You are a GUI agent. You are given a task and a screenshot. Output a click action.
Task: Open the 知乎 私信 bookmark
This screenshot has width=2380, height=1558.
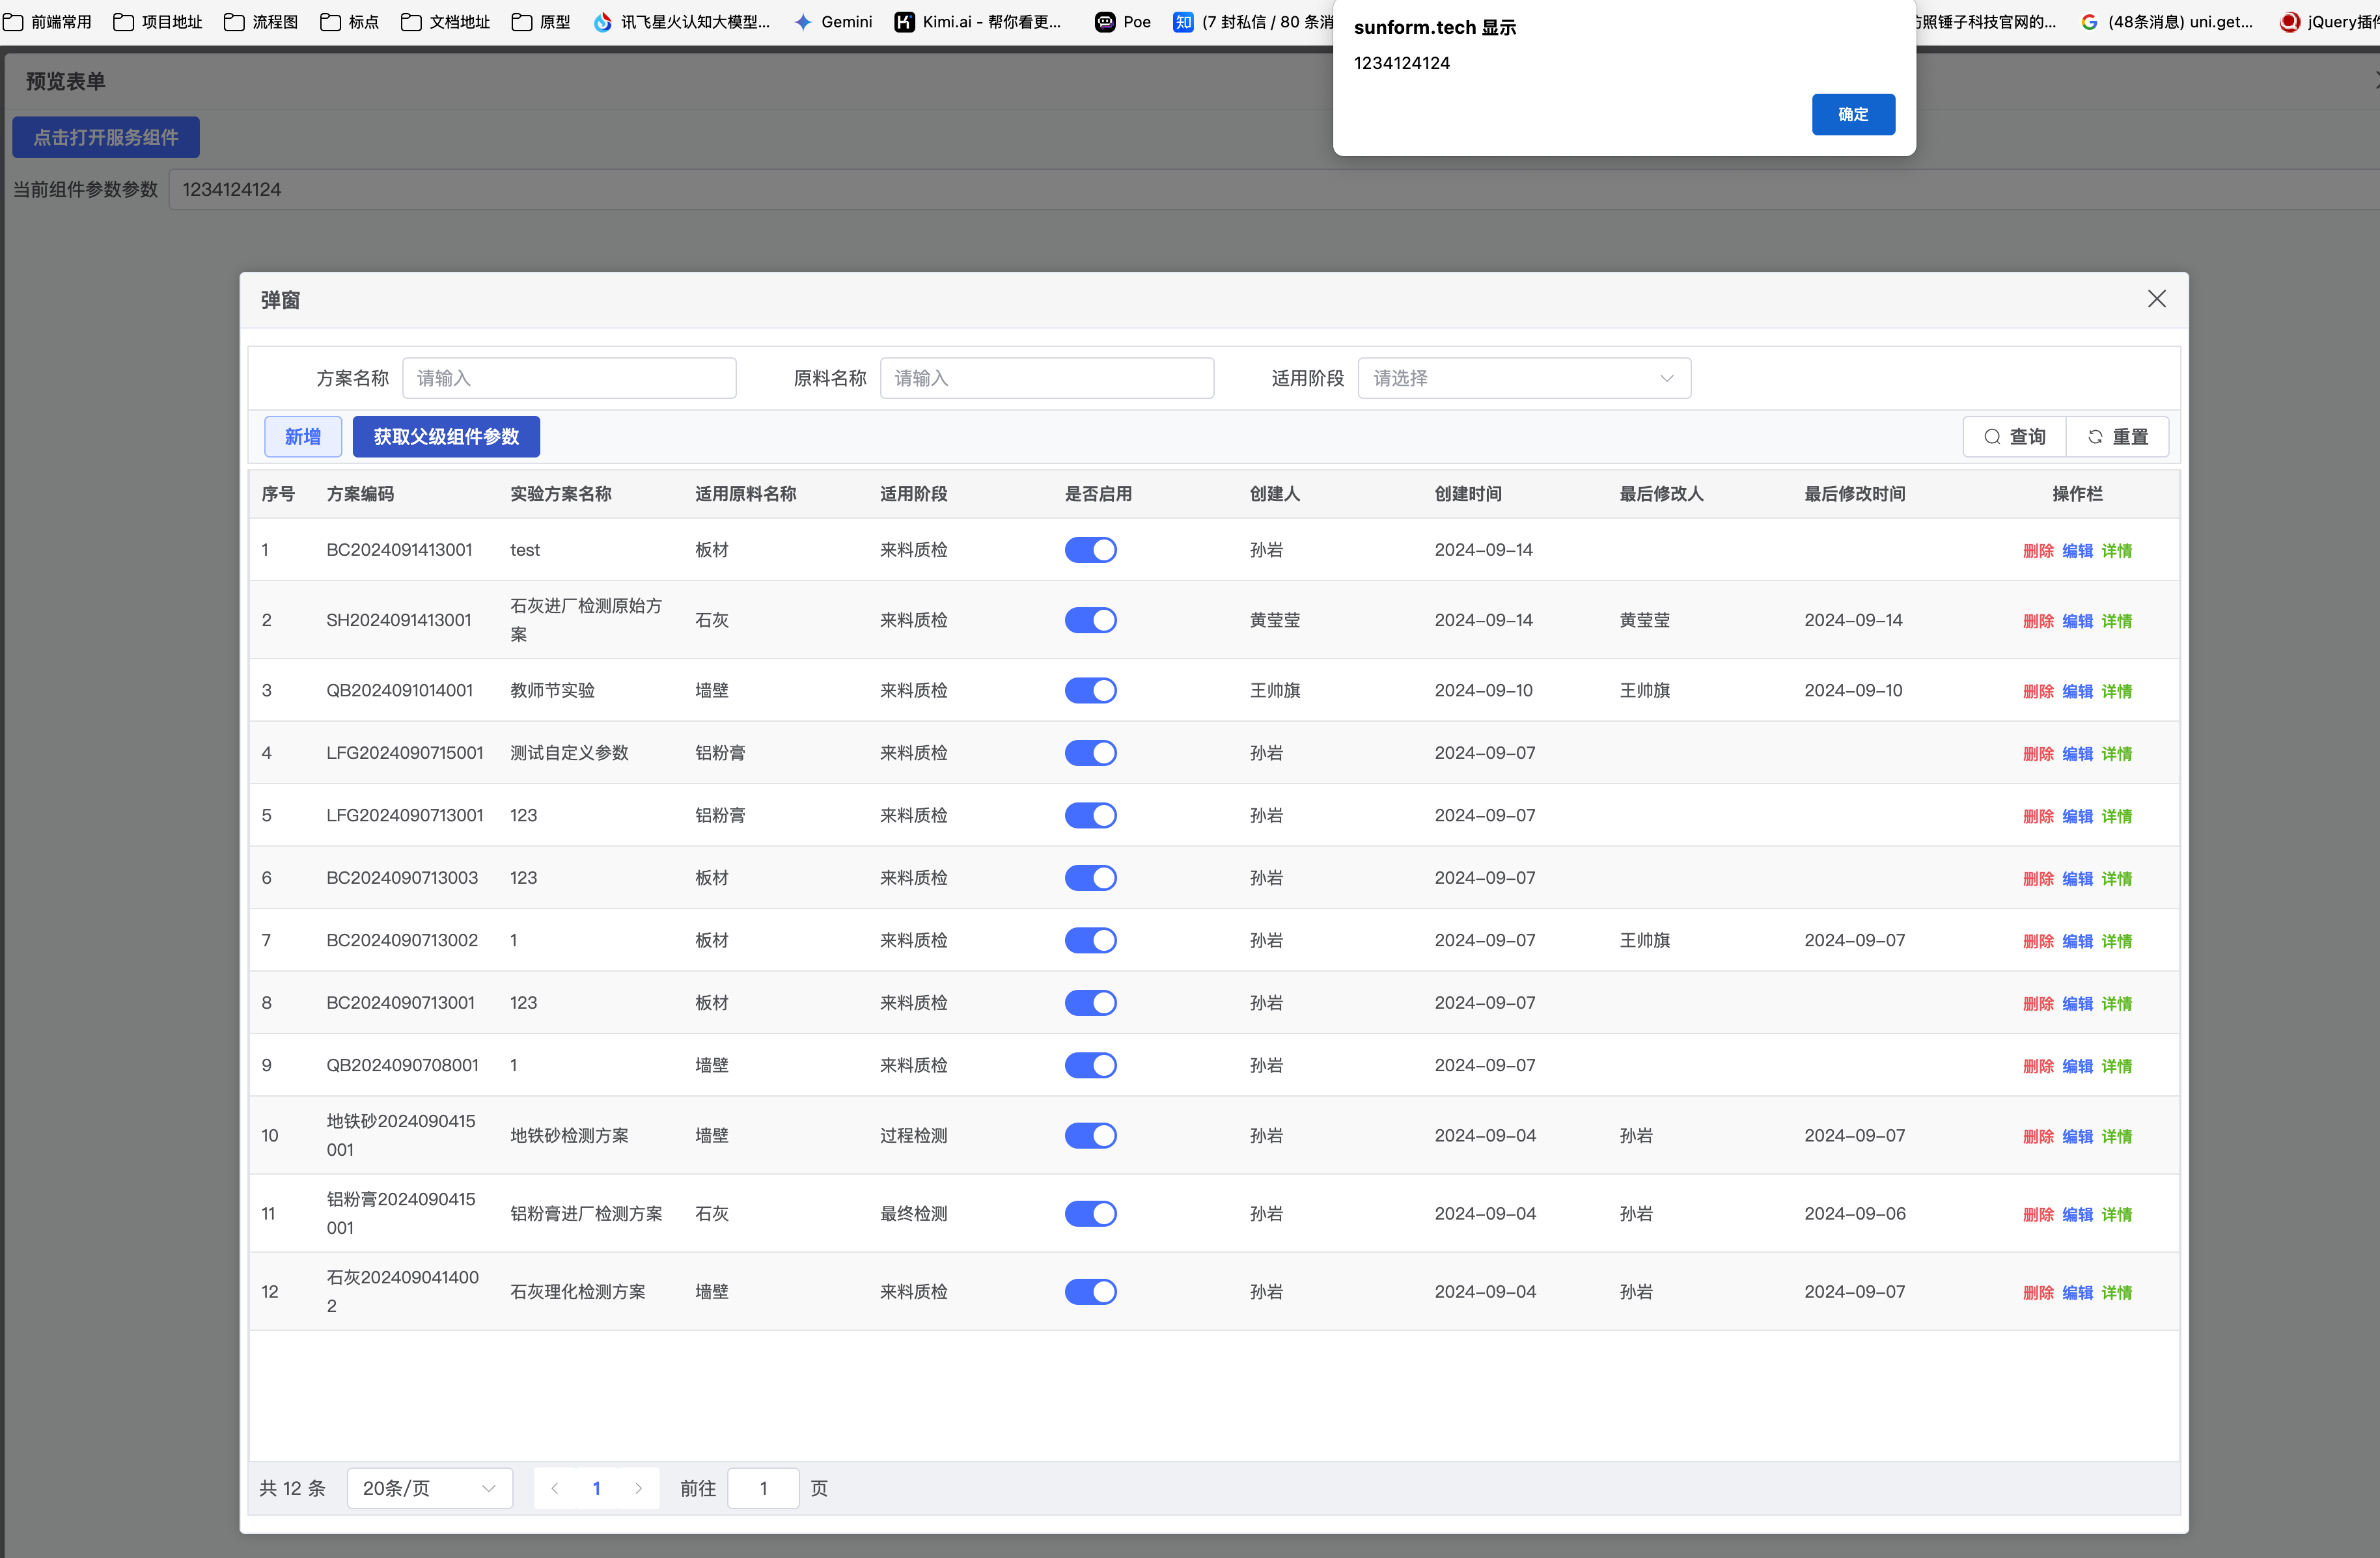1253,22
